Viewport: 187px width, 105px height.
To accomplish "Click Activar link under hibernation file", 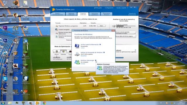I will tap(83, 48).
